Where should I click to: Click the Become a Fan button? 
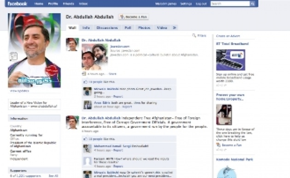(133, 17)
